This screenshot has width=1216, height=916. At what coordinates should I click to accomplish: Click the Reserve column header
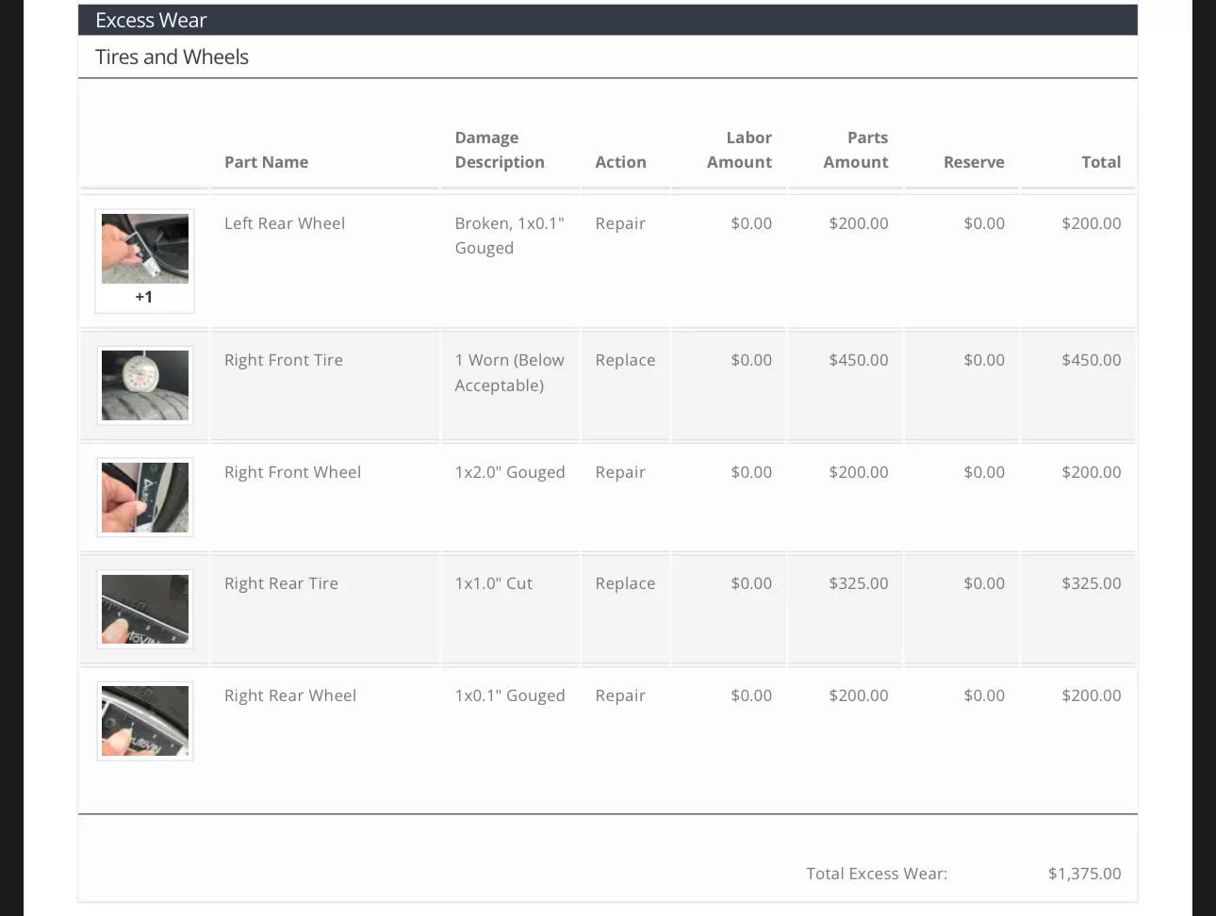coord(974,162)
